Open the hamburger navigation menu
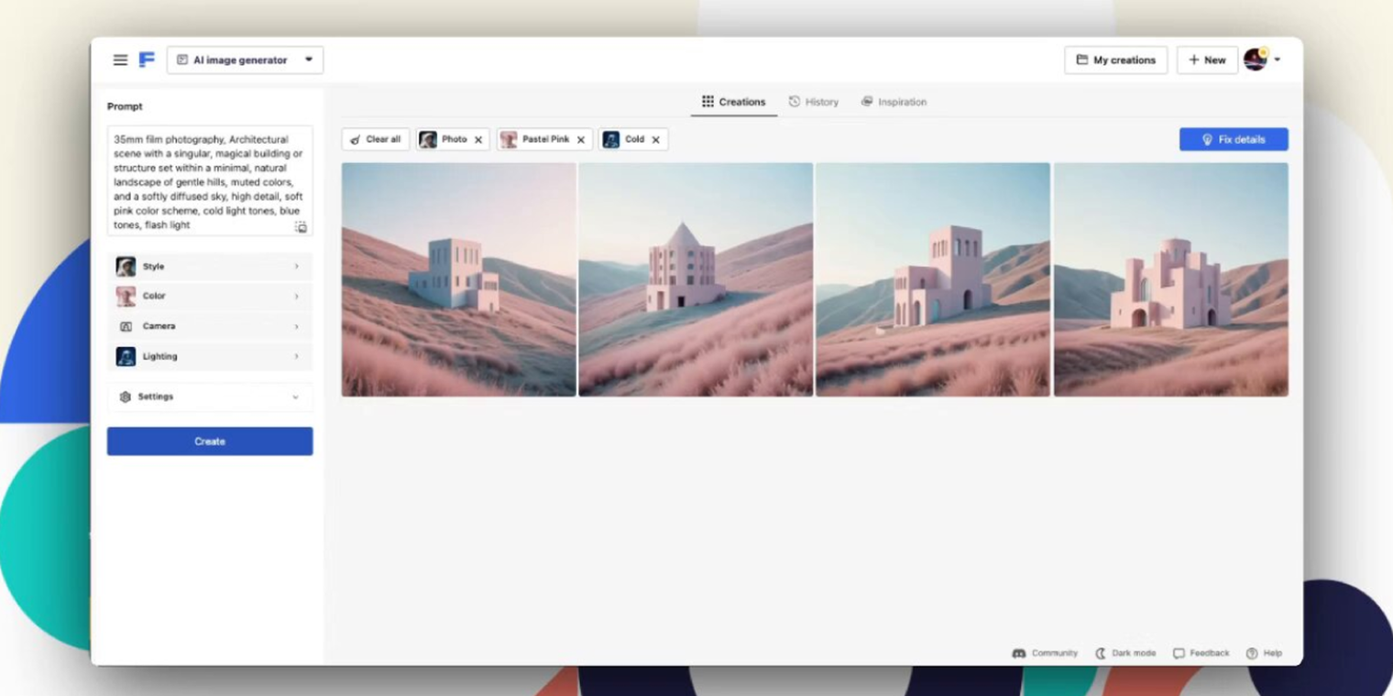1393x696 pixels. [120, 60]
